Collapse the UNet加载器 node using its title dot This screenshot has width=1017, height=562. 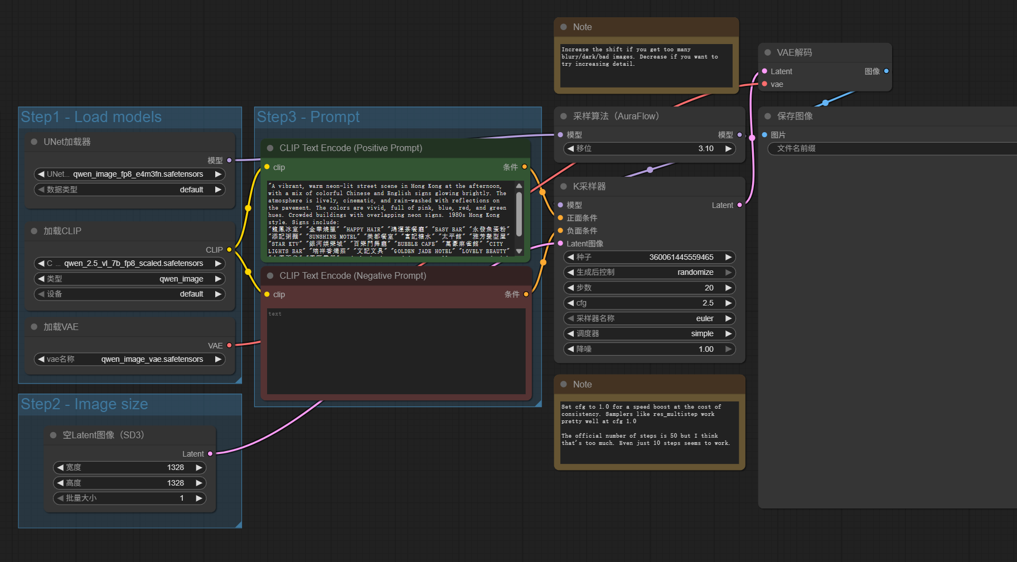(x=34, y=142)
